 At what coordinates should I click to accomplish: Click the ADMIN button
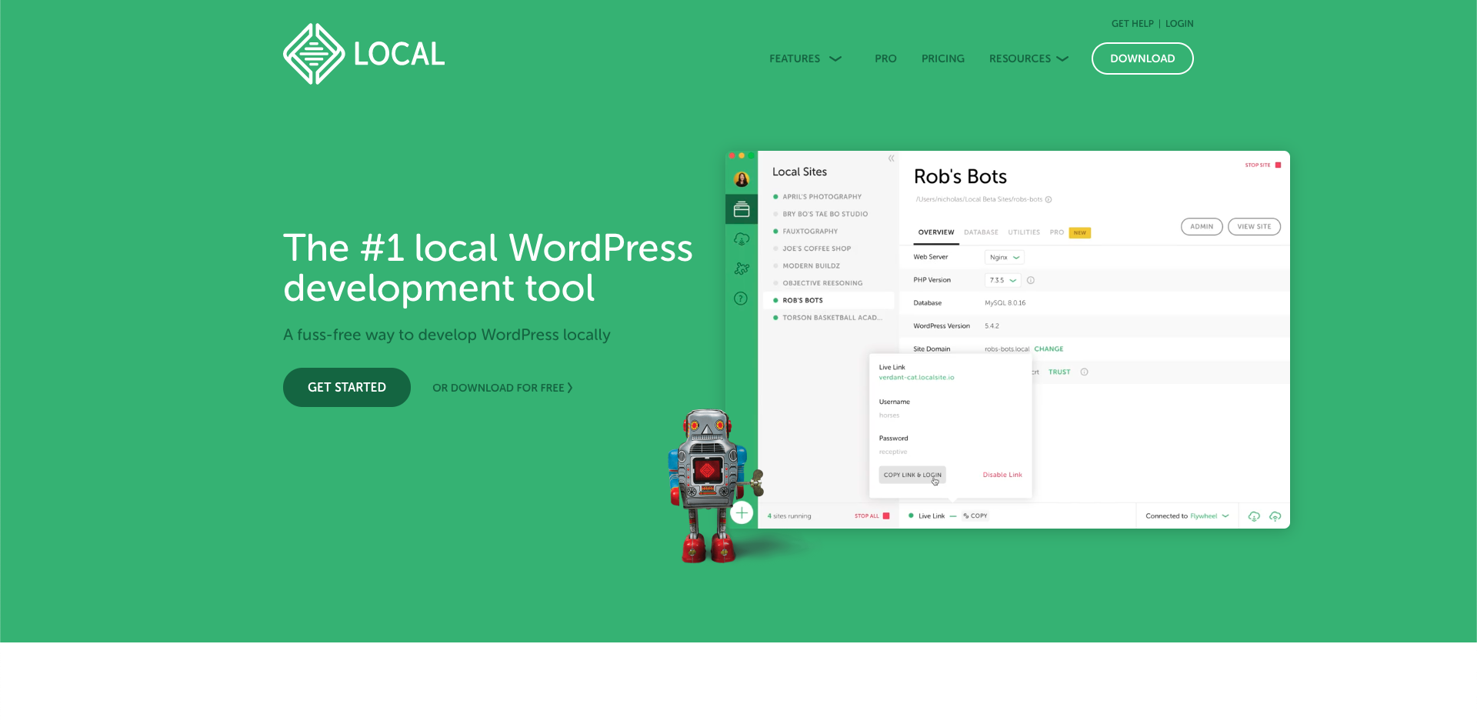click(x=1202, y=226)
